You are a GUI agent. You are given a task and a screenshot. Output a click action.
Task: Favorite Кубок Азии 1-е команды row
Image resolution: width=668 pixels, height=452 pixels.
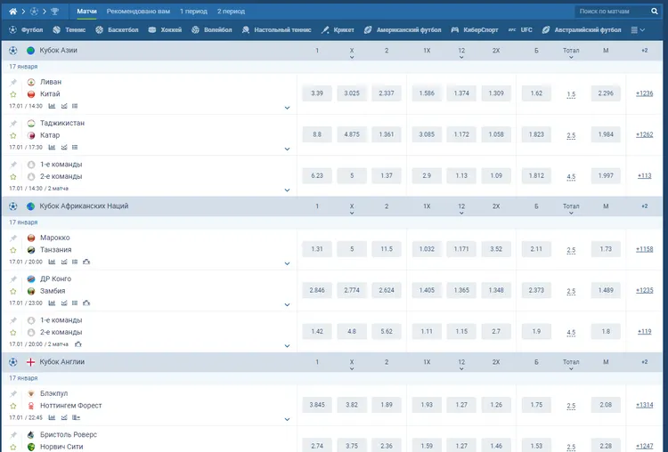[x=13, y=177]
